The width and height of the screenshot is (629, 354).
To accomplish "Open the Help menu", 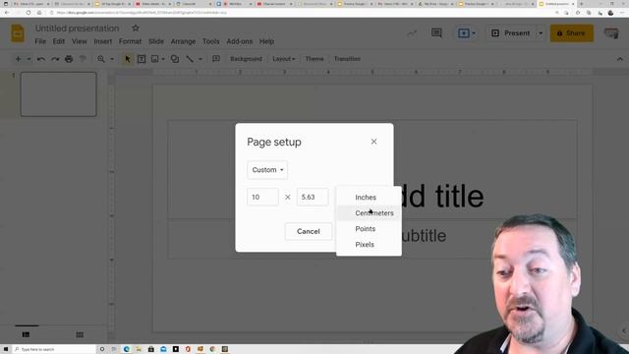I will [266, 41].
